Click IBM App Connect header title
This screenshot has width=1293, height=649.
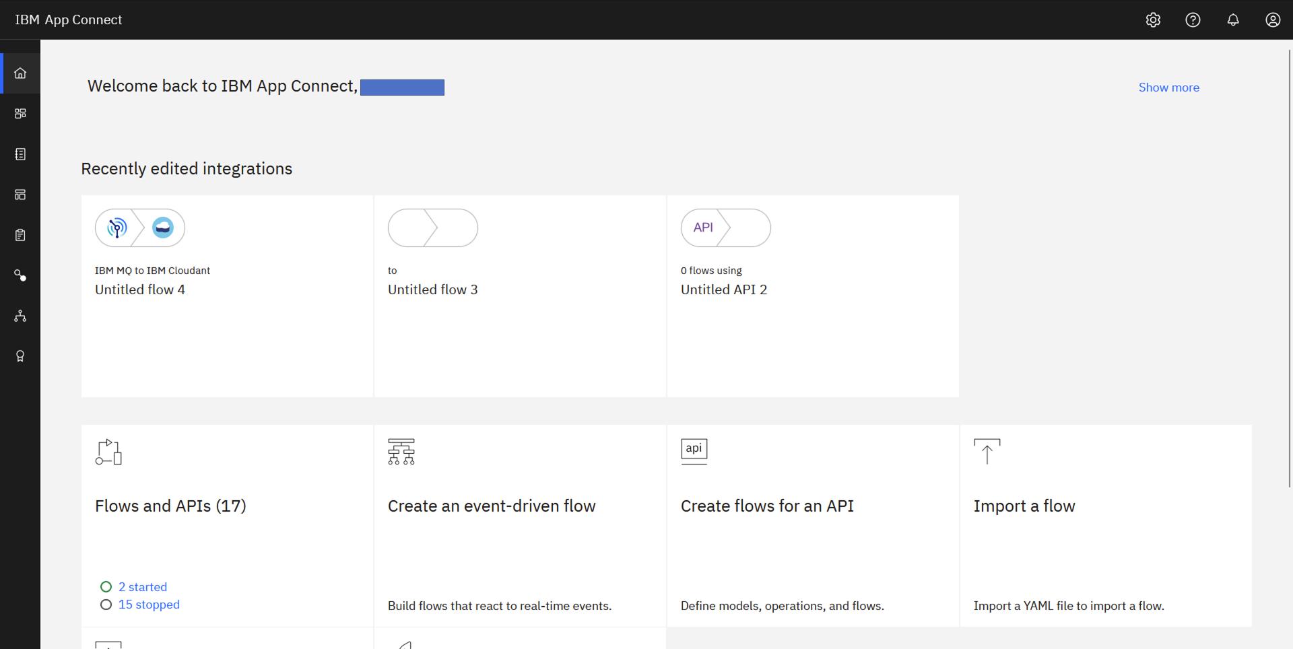pos(69,20)
